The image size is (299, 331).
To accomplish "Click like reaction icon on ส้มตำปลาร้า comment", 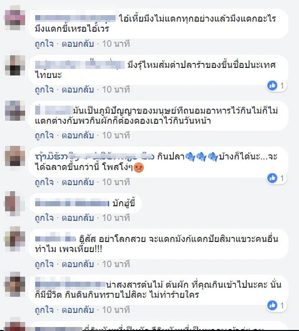I will [x=272, y=86].
